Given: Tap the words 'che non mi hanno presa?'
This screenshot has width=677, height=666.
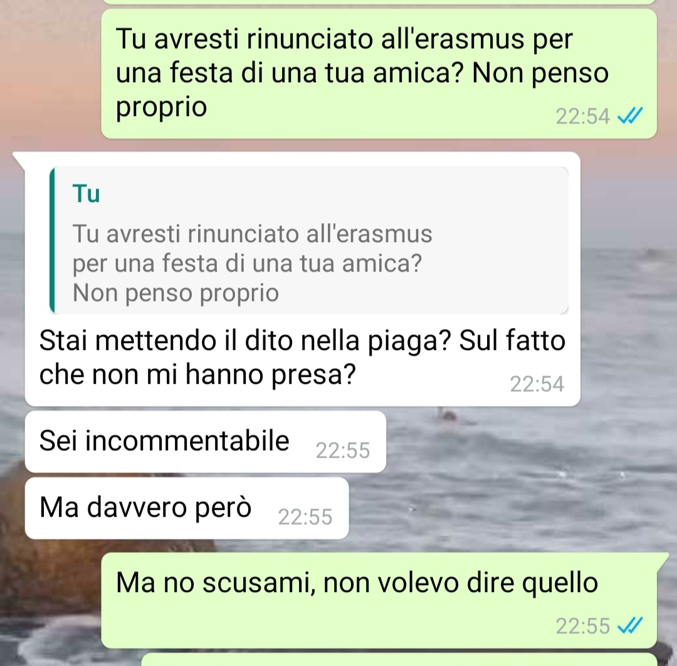Looking at the screenshot, I should pyautogui.click(x=197, y=374).
